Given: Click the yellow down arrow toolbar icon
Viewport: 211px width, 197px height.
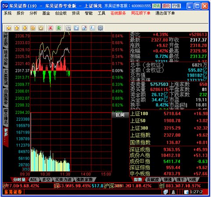Looking at the screenshot, I should 25,28.
